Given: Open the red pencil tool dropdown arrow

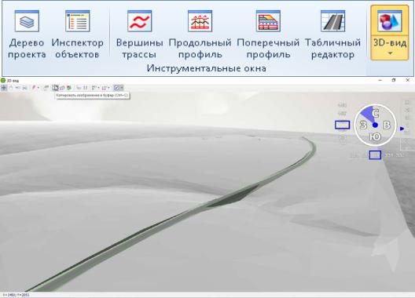Looking at the screenshot, I should pyautogui.click(x=39, y=88).
